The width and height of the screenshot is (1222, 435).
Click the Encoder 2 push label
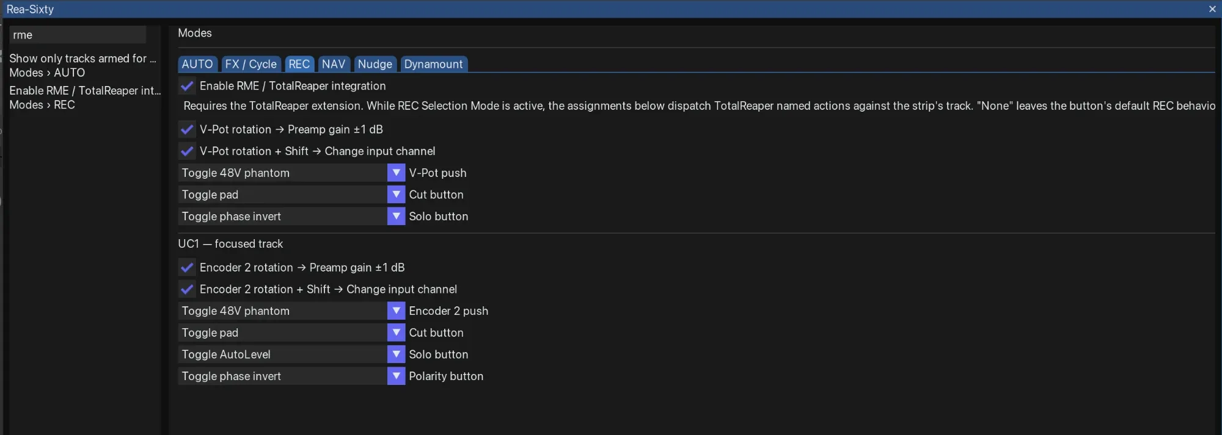click(x=448, y=311)
